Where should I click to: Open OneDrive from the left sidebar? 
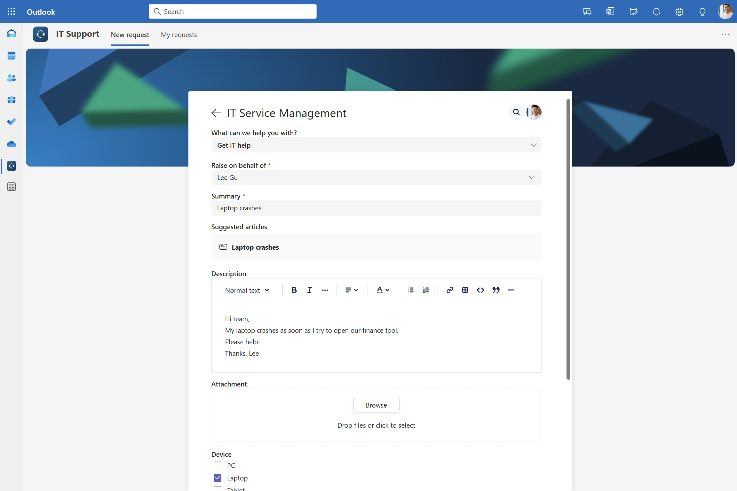12,144
